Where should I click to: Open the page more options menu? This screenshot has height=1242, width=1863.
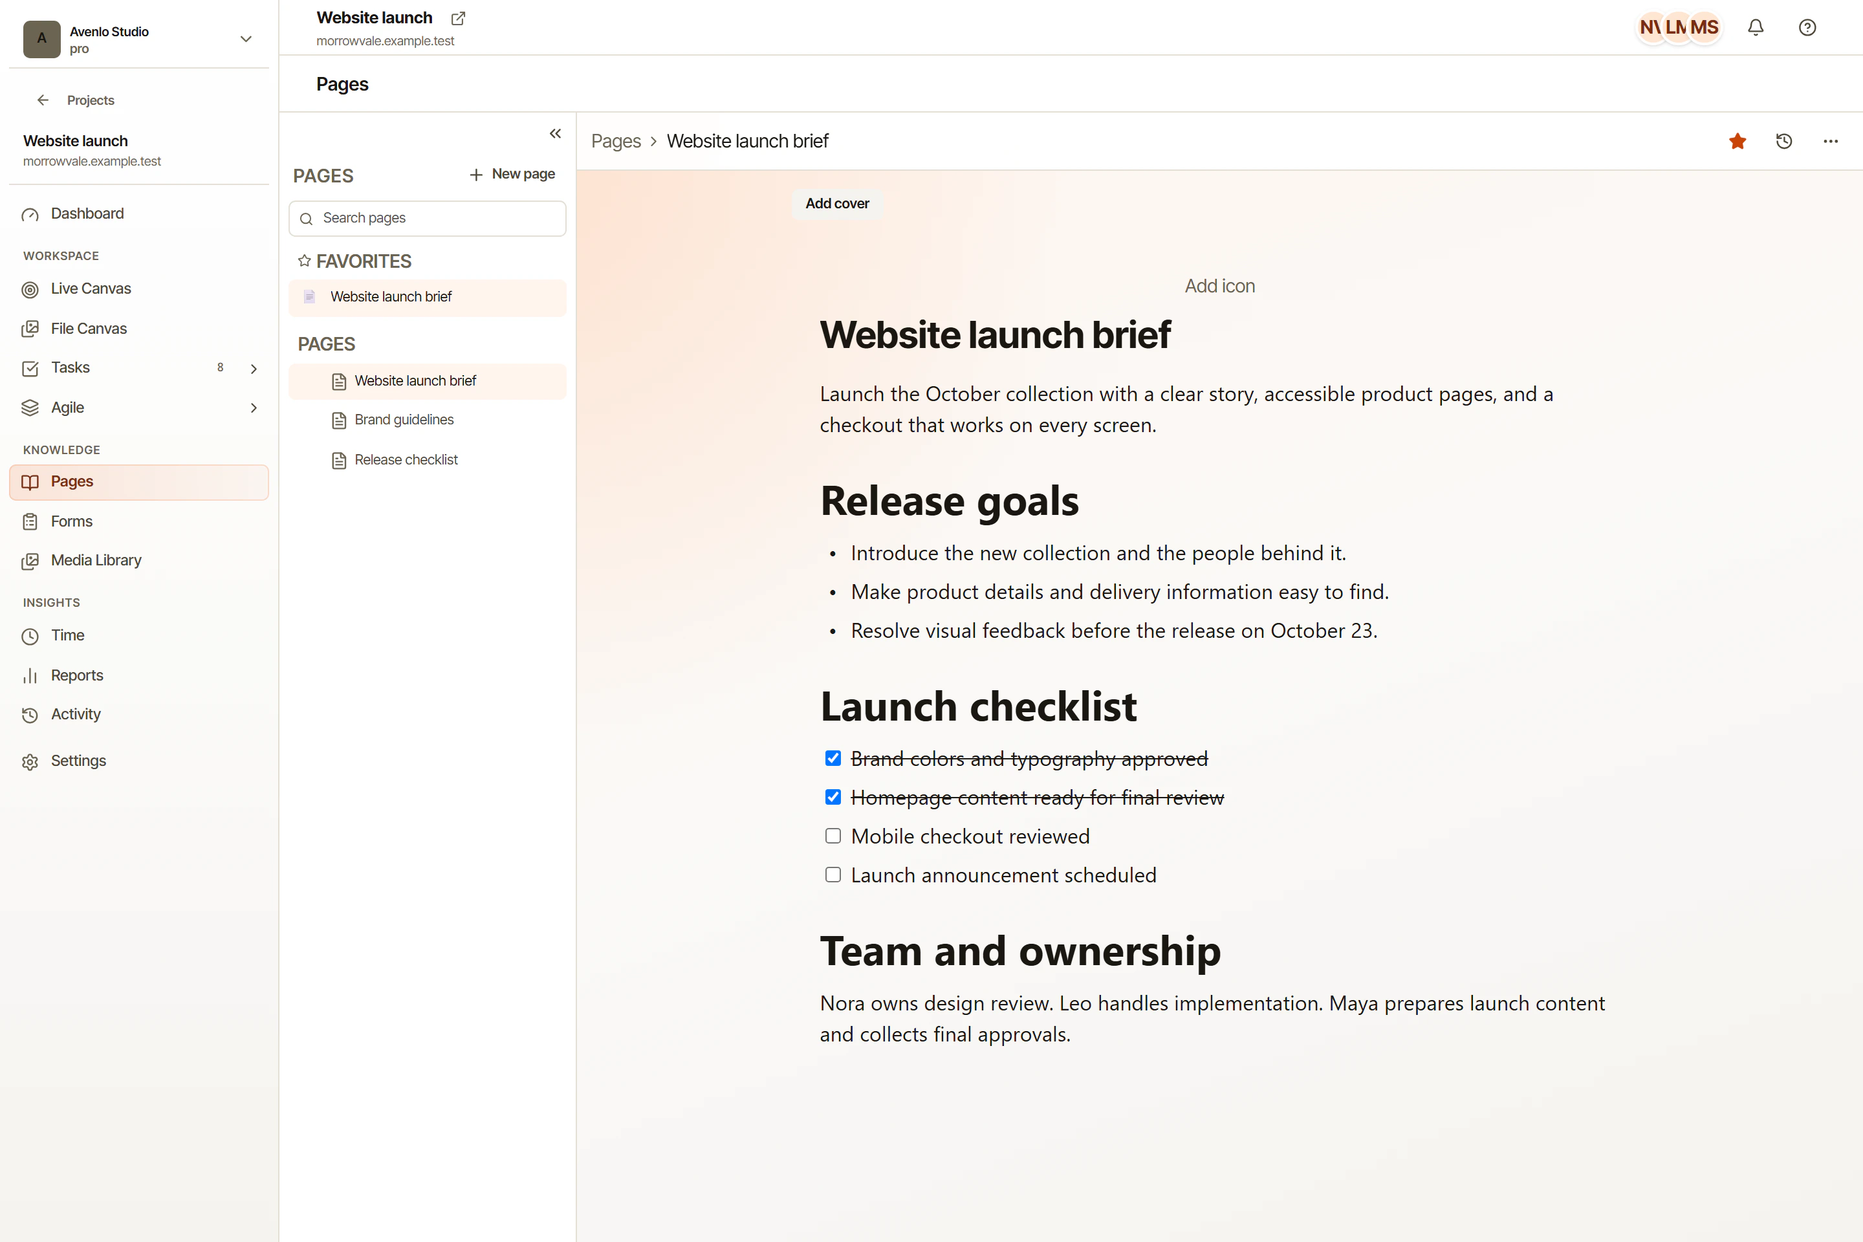coord(1831,141)
